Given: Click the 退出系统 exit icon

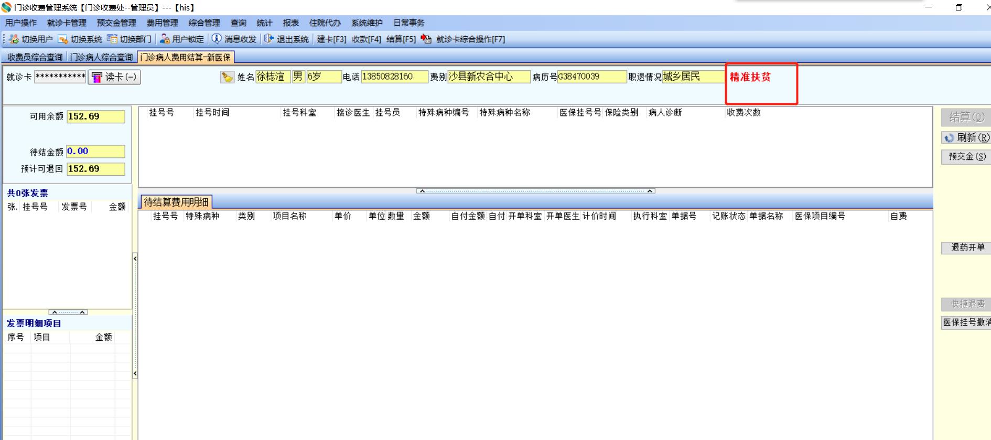Looking at the screenshot, I should tap(269, 39).
